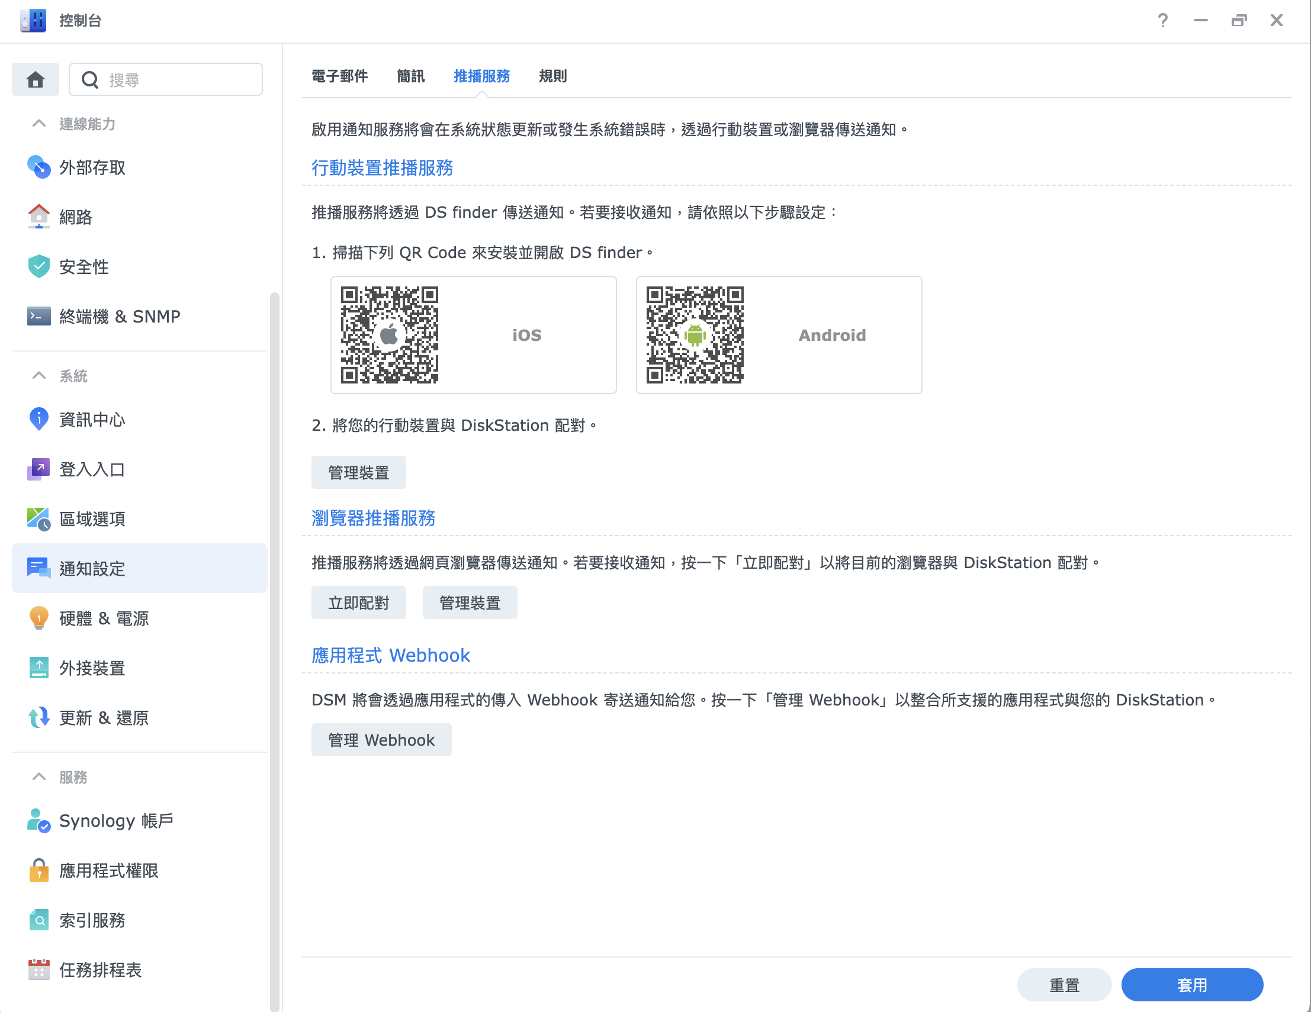Image resolution: width=1311 pixels, height=1012 pixels.
Task: Select 硬體 & 電源 lightbulb icon
Action: tap(39, 618)
